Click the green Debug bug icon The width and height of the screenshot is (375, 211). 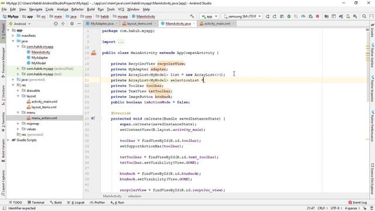pos(289,16)
